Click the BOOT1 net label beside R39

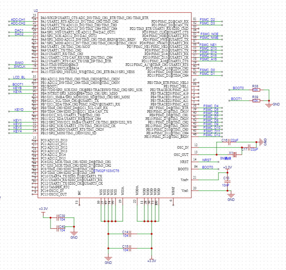(x=237, y=99)
